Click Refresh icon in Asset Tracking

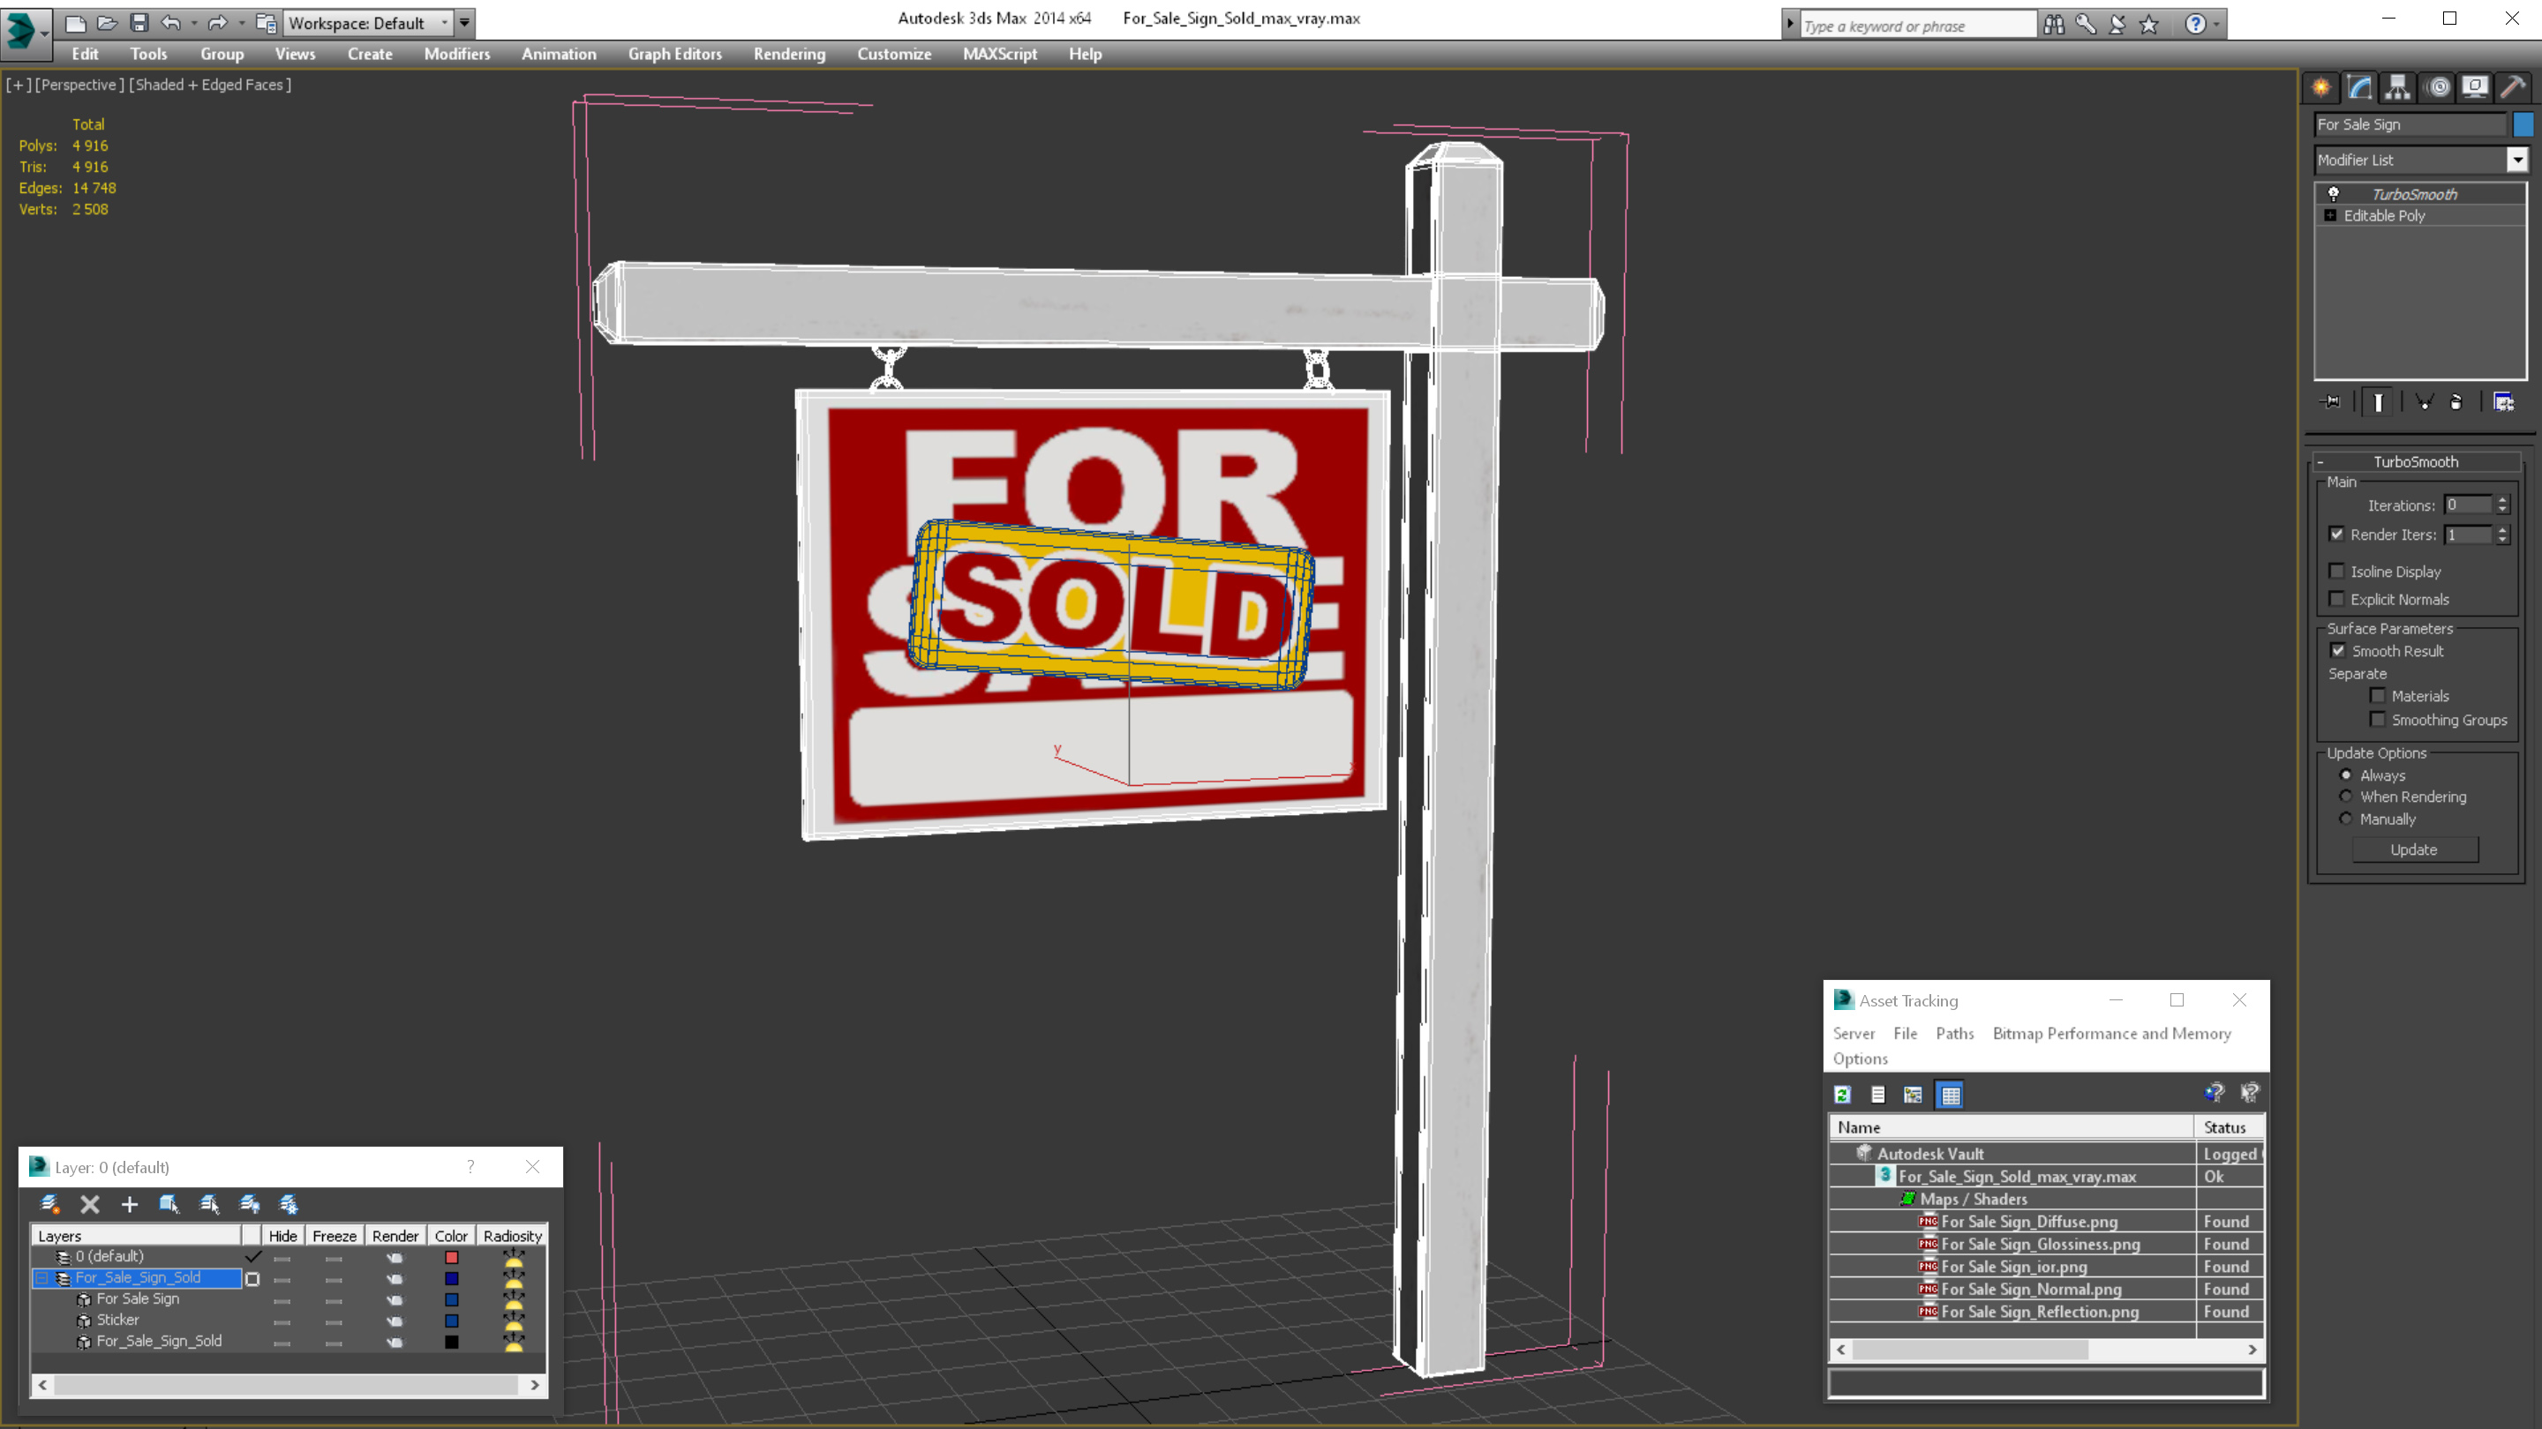pos(1842,1095)
